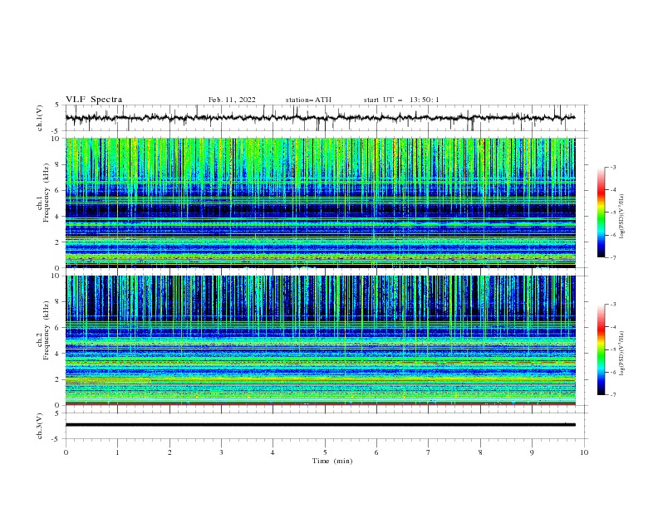Viewport: 658px width, 508px height.
Task: Click the ch.1 voltage waveform trace
Action: click(320, 118)
